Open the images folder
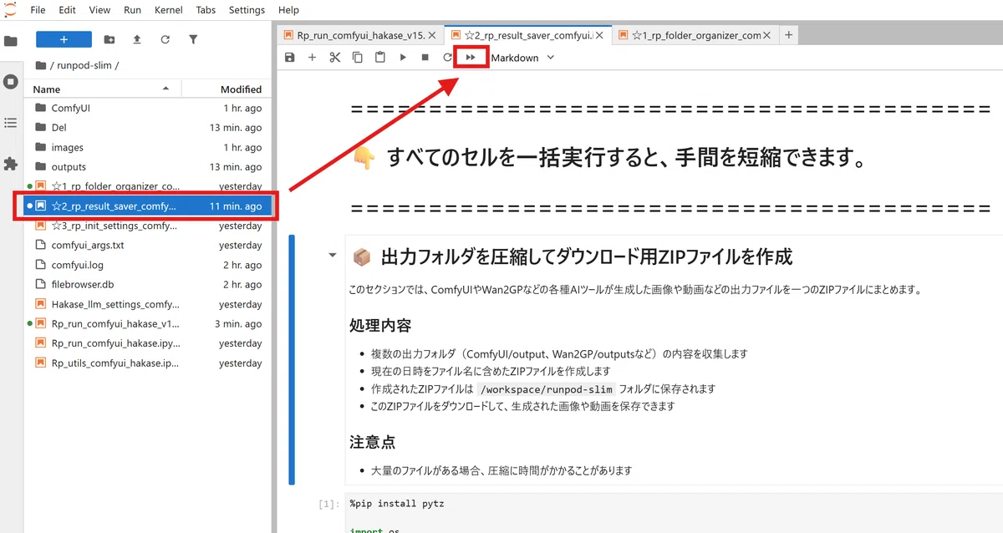The width and height of the screenshot is (1003, 533). point(147,147)
